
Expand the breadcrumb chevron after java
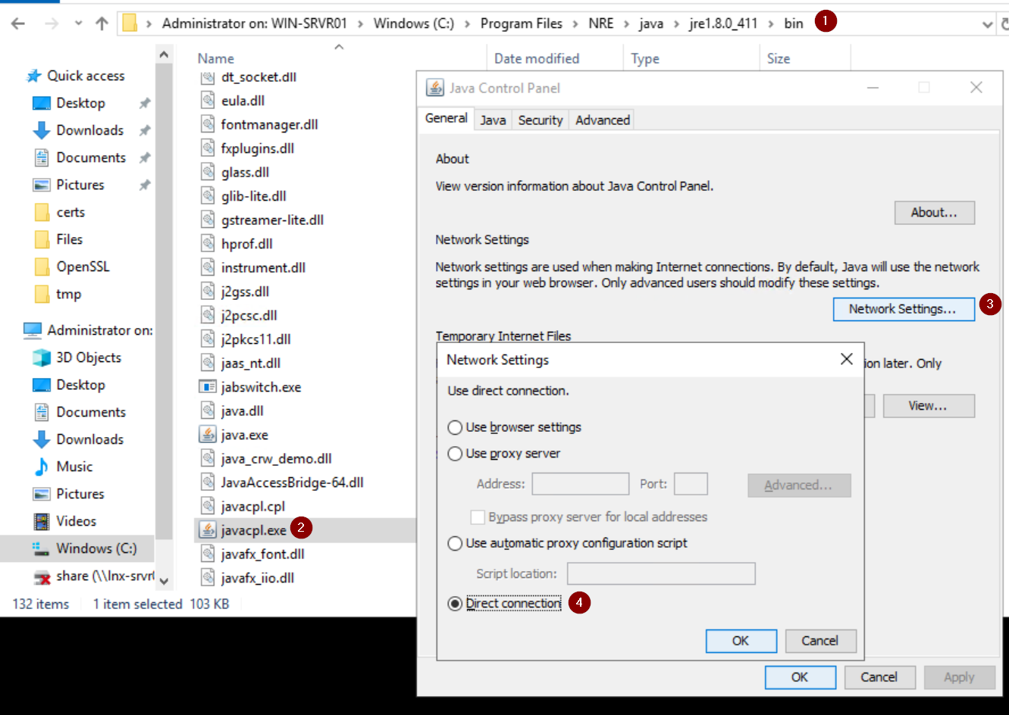676,24
